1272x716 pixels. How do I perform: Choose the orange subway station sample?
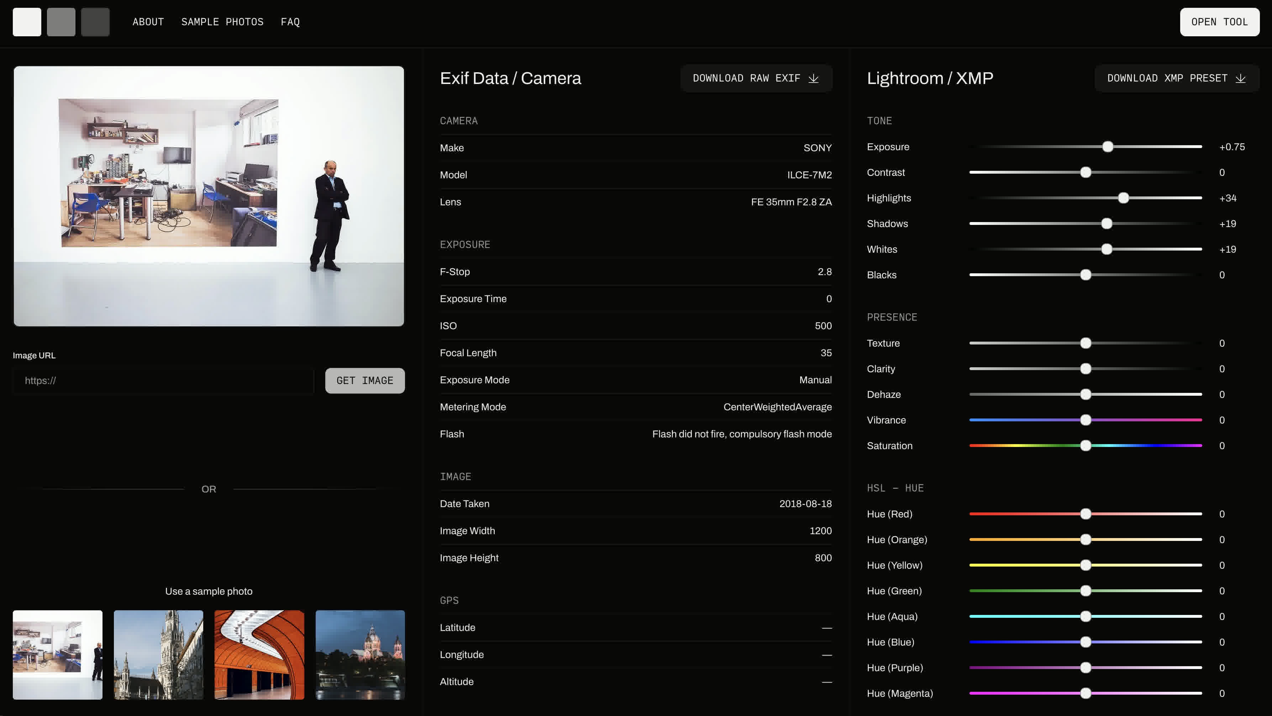click(259, 654)
